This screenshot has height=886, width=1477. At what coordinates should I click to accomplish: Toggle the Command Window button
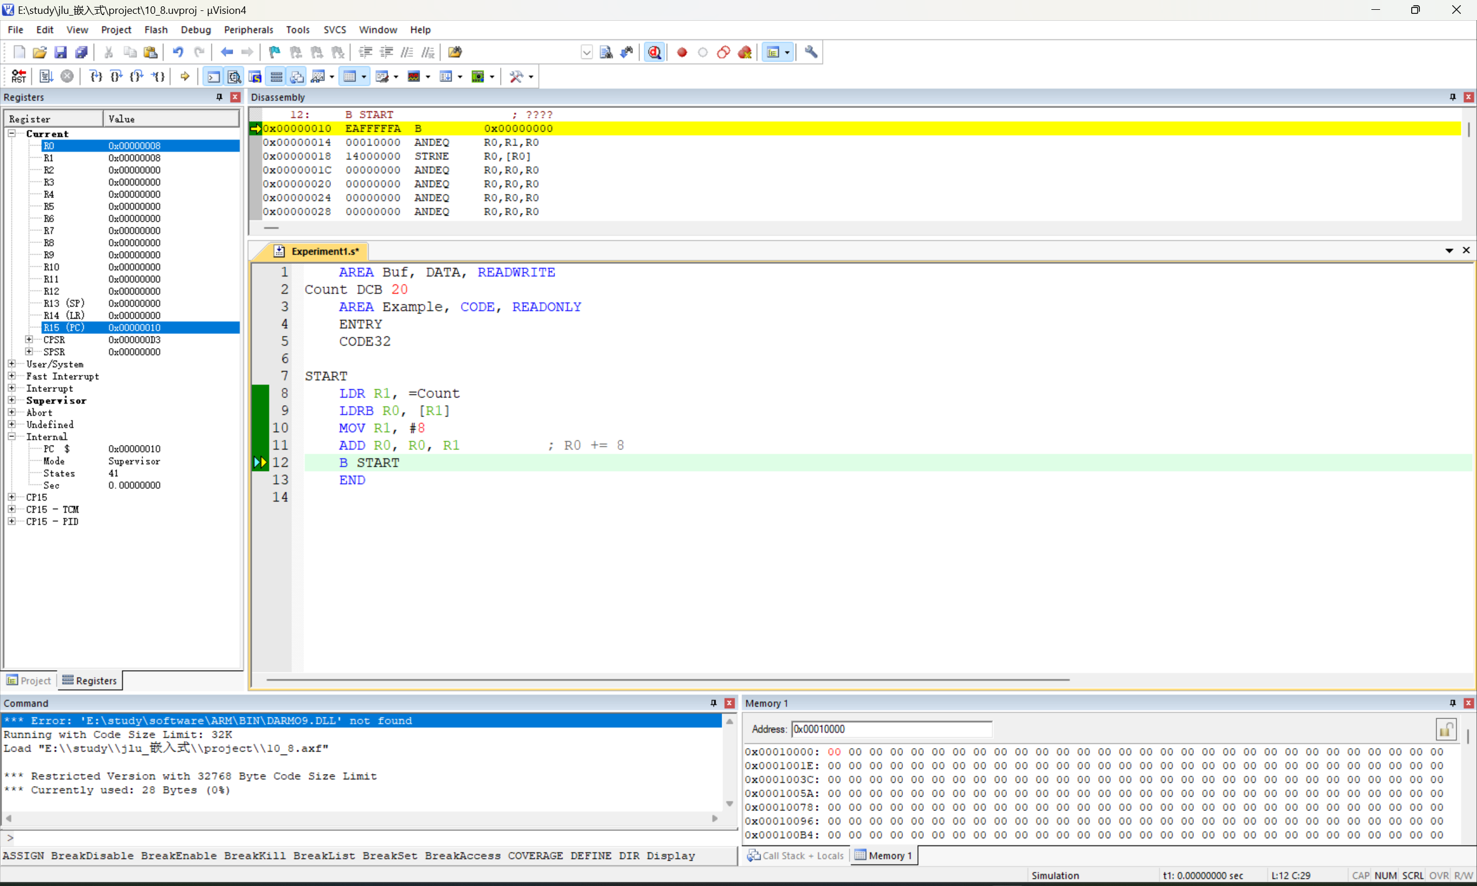tap(213, 76)
